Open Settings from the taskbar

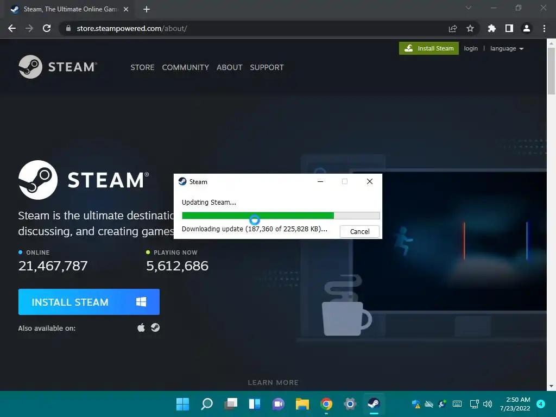pyautogui.click(x=350, y=403)
